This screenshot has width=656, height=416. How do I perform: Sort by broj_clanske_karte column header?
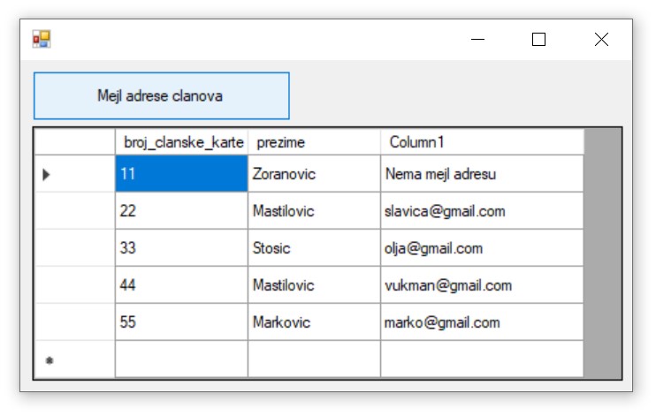click(x=181, y=142)
